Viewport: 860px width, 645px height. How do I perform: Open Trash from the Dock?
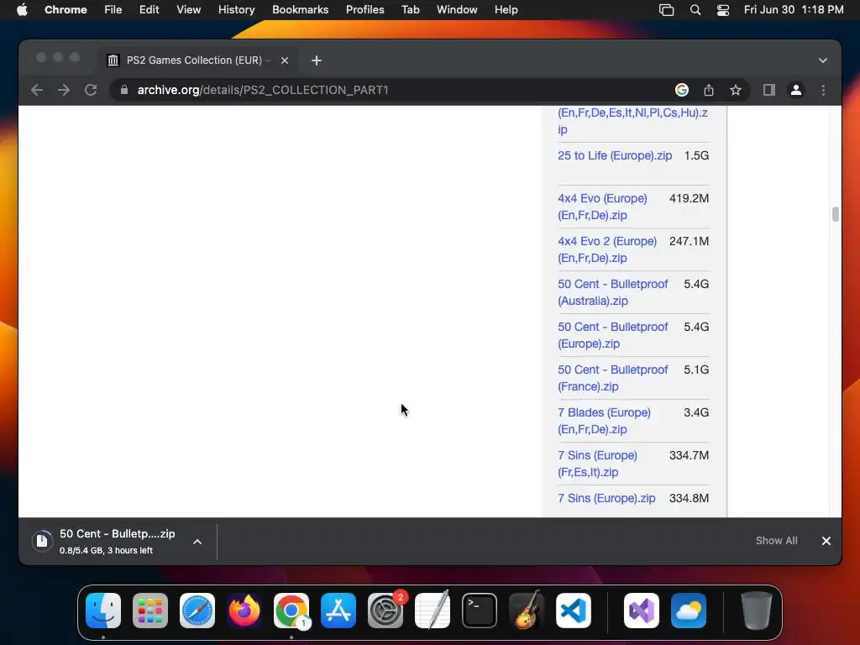(x=757, y=611)
